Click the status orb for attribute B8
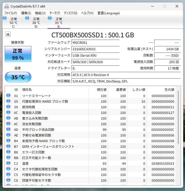The width and height of the screenshot is (185, 191). pos(8,152)
